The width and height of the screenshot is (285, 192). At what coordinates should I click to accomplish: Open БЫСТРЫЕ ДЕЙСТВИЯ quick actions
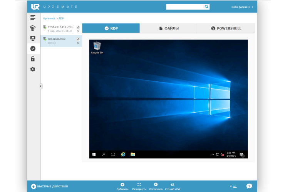click(x=49, y=187)
